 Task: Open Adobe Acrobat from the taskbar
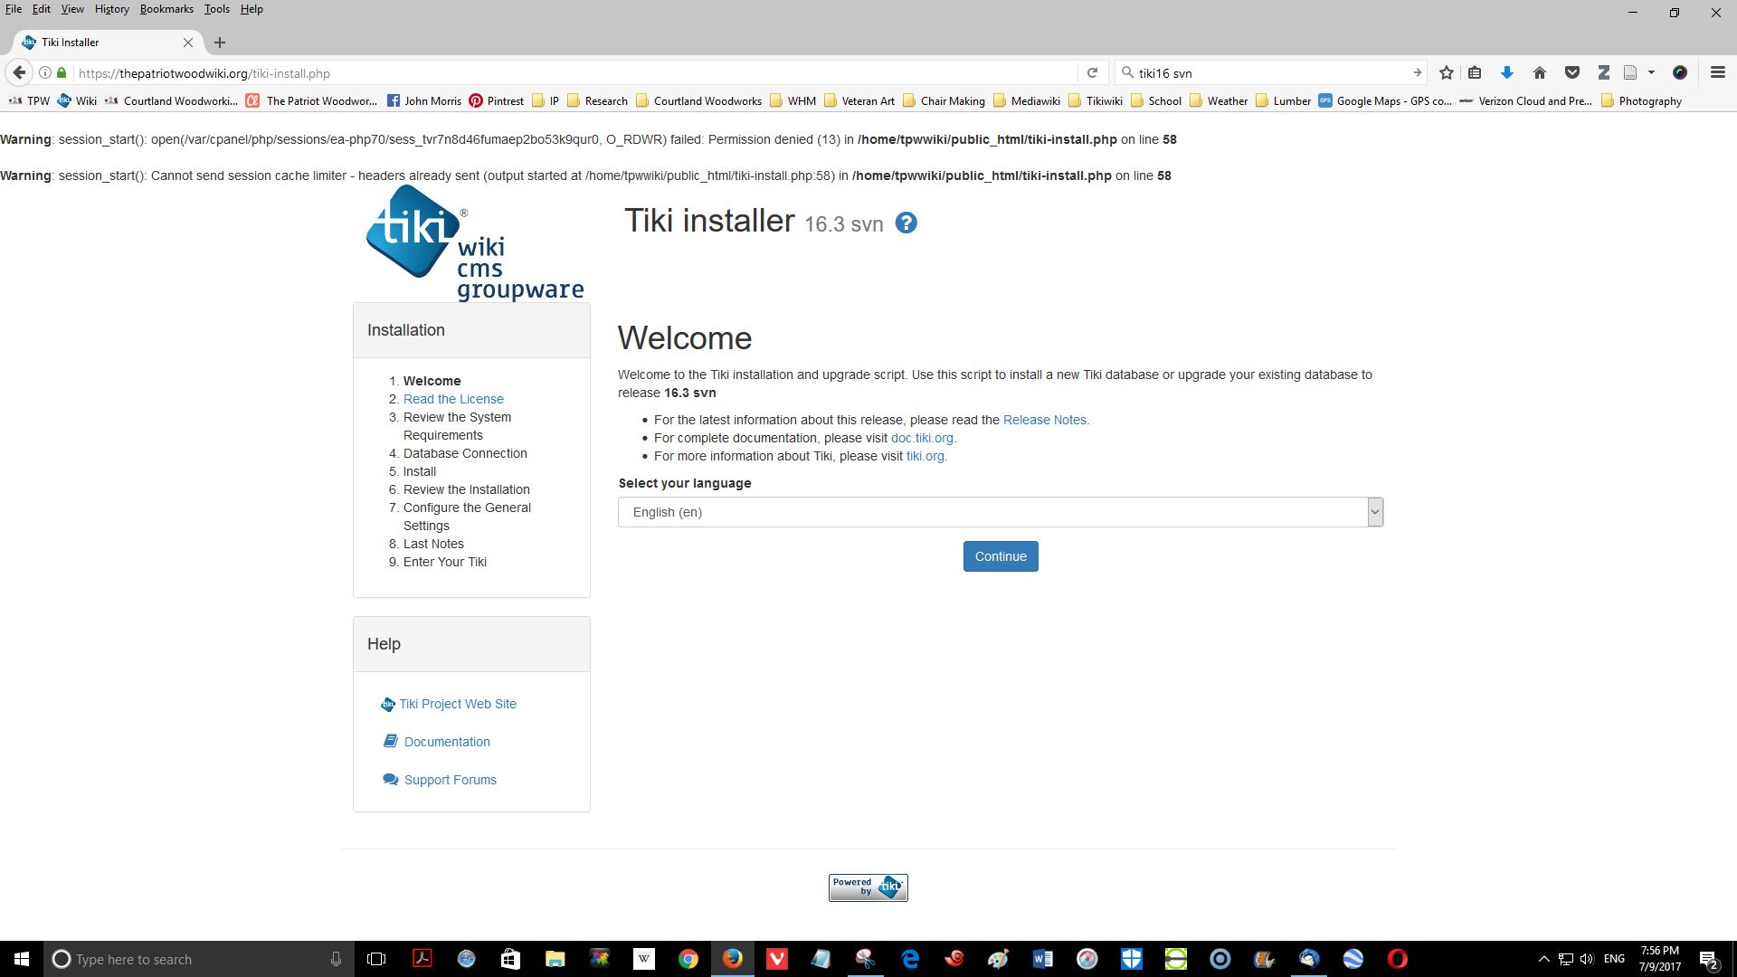pyautogui.click(x=422, y=959)
